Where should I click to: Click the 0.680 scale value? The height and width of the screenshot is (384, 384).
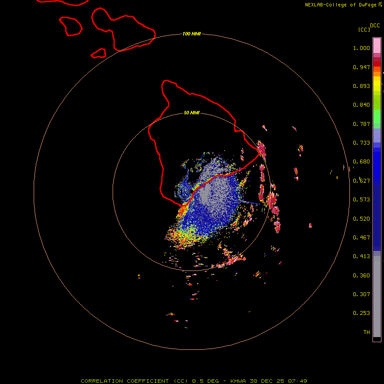(361, 162)
